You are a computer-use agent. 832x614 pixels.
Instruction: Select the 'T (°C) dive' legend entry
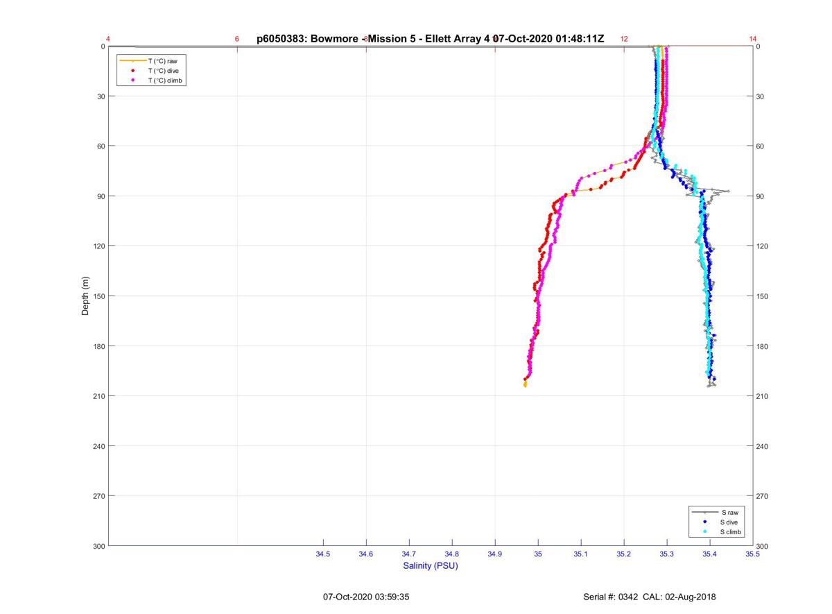tap(150, 71)
